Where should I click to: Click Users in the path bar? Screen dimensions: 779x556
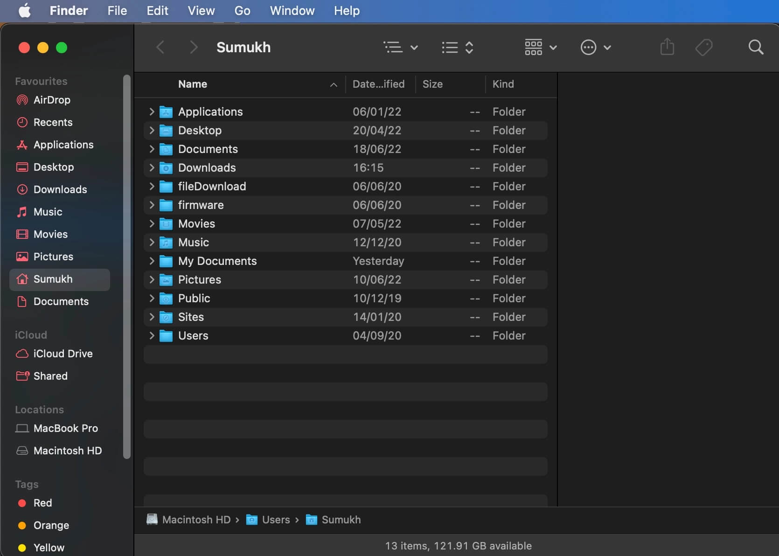coord(275,520)
